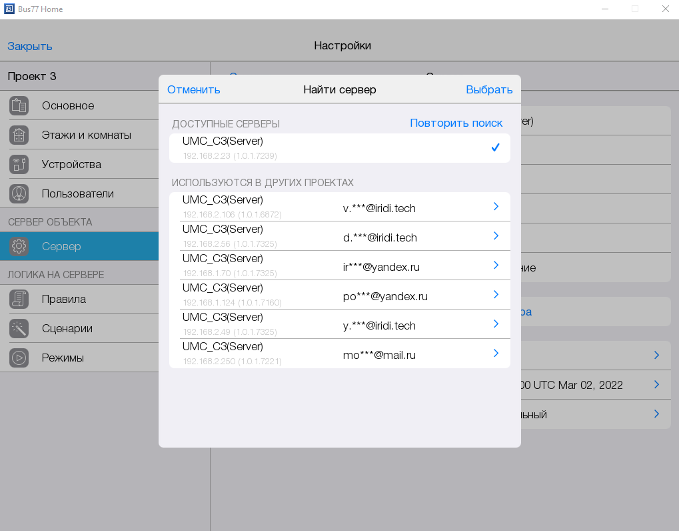Screen dimensions: 679x531
Task: Click Повторить поиск link
Action: point(456,123)
